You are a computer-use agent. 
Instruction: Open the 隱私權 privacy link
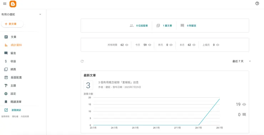pos(15,117)
